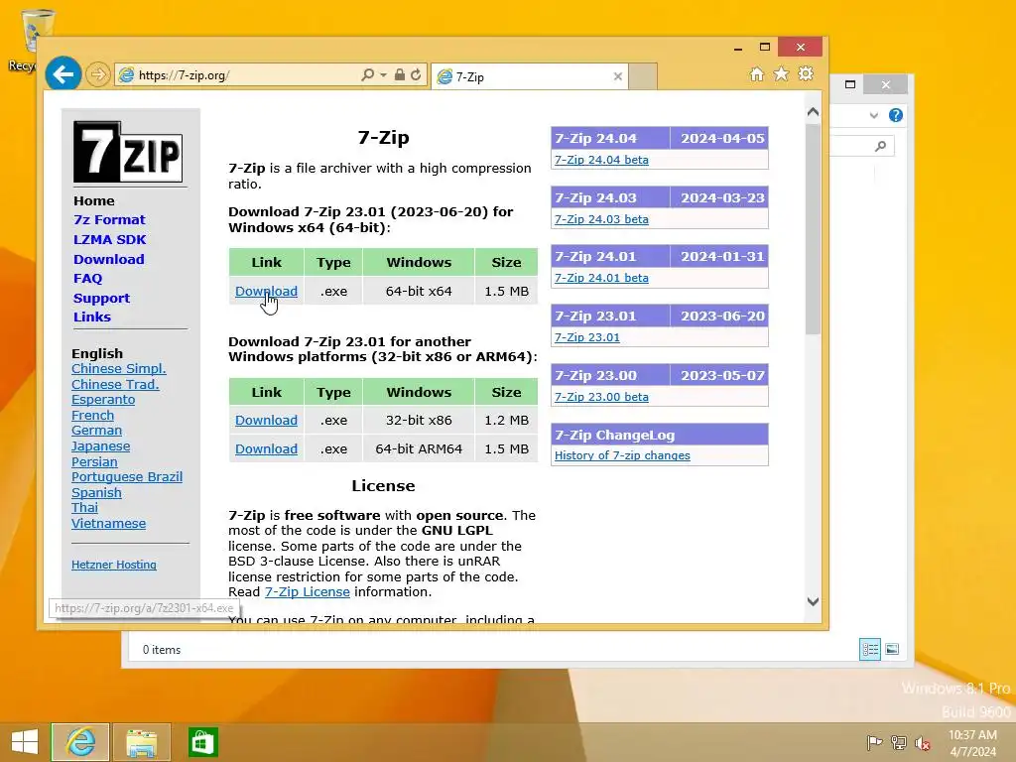The width and height of the screenshot is (1016, 762).
Task: Open History of 7-zip changes link
Action: (622, 455)
